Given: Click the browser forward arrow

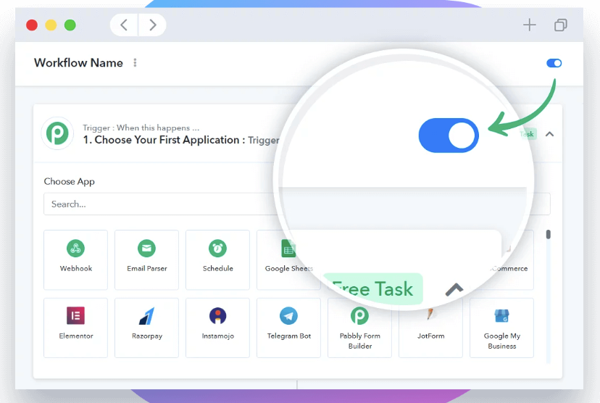Looking at the screenshot, I should [x=152, y=25].
